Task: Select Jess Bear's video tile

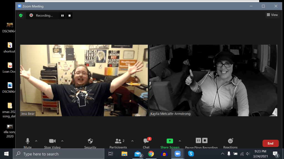Action: point(84,80)
